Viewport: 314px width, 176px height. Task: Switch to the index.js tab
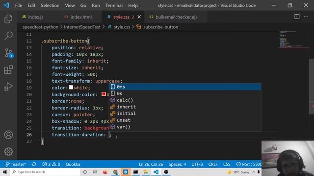(x=35, y=17)
